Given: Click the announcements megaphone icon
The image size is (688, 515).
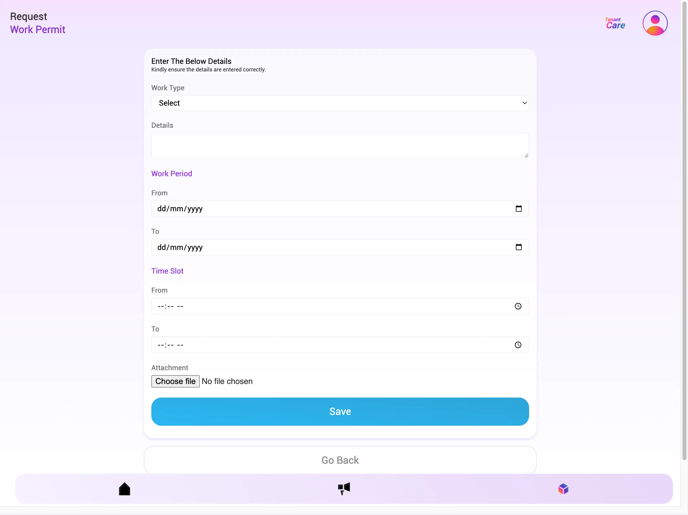Looking at the screenshot, I should (x=343, y=488).
